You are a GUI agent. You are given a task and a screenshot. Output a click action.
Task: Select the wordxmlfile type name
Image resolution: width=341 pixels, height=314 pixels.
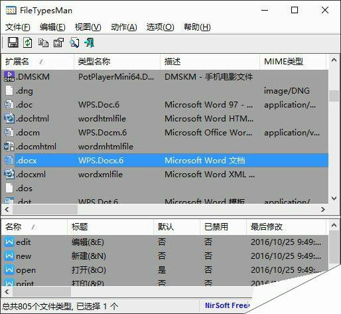point(100,174)
